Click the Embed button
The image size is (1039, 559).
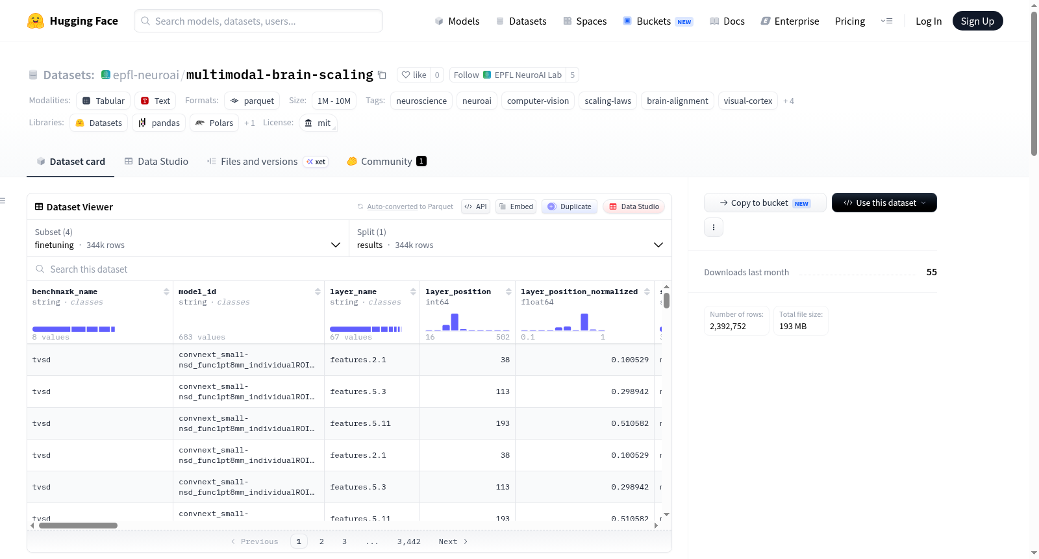coord(516,206)
